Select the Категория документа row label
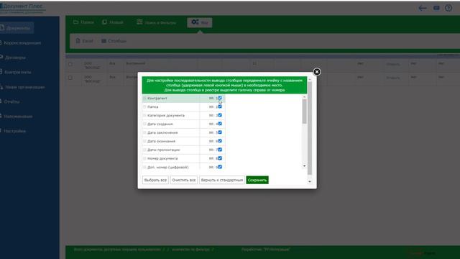The height and width of the screenshot is (259, 460). (166, 115)
